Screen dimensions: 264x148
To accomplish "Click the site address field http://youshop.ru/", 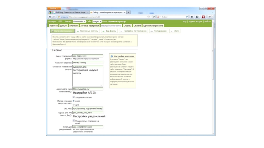I will click(x=88, y=89).
